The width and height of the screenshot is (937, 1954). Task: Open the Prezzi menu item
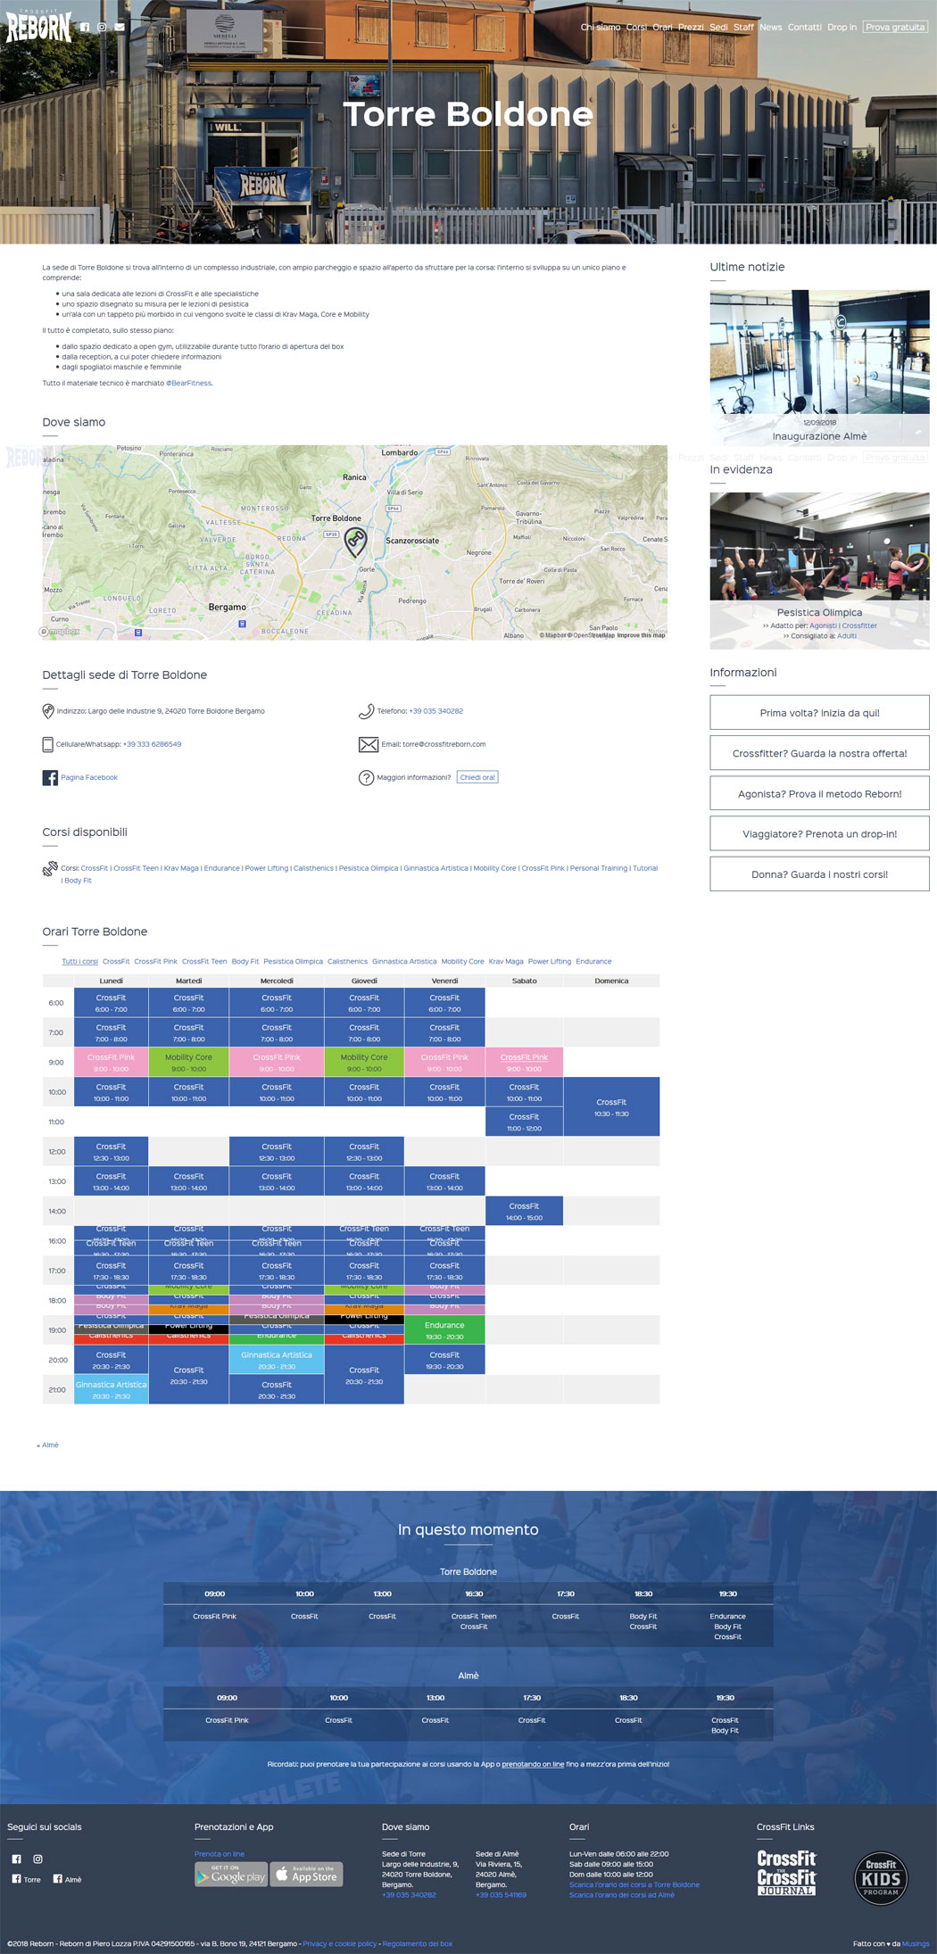[691, 28]
